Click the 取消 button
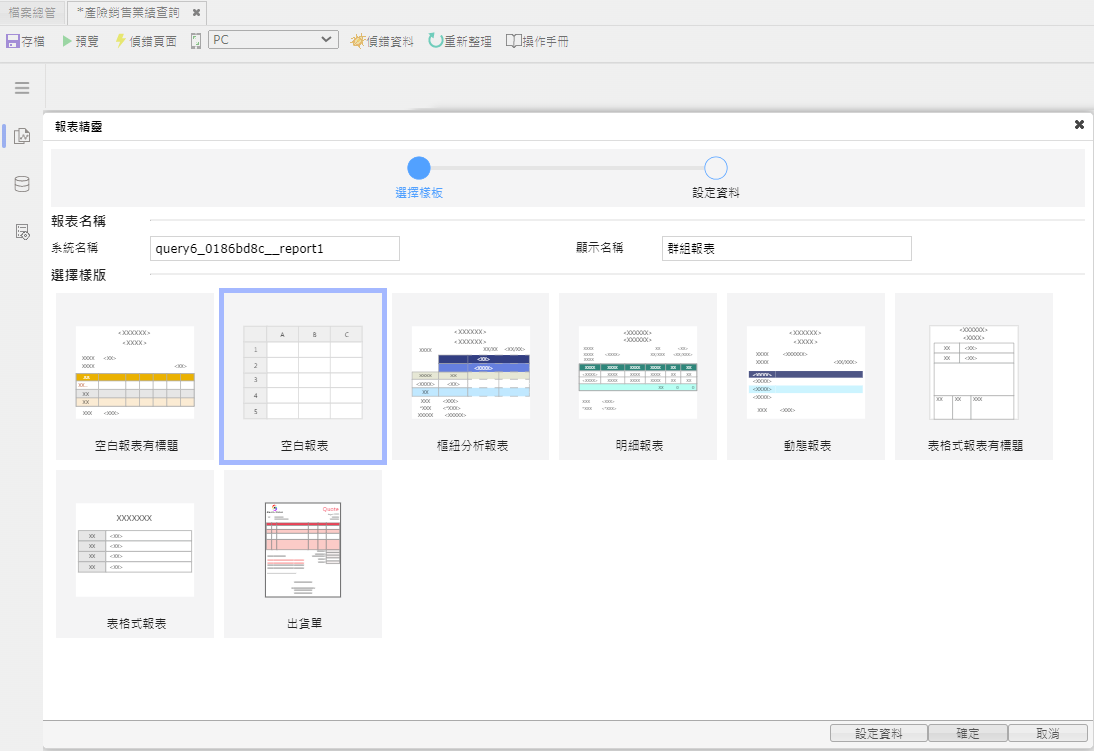Image resolution: width=1094 pixels, height=751 pixels. tap(1048, 734)
